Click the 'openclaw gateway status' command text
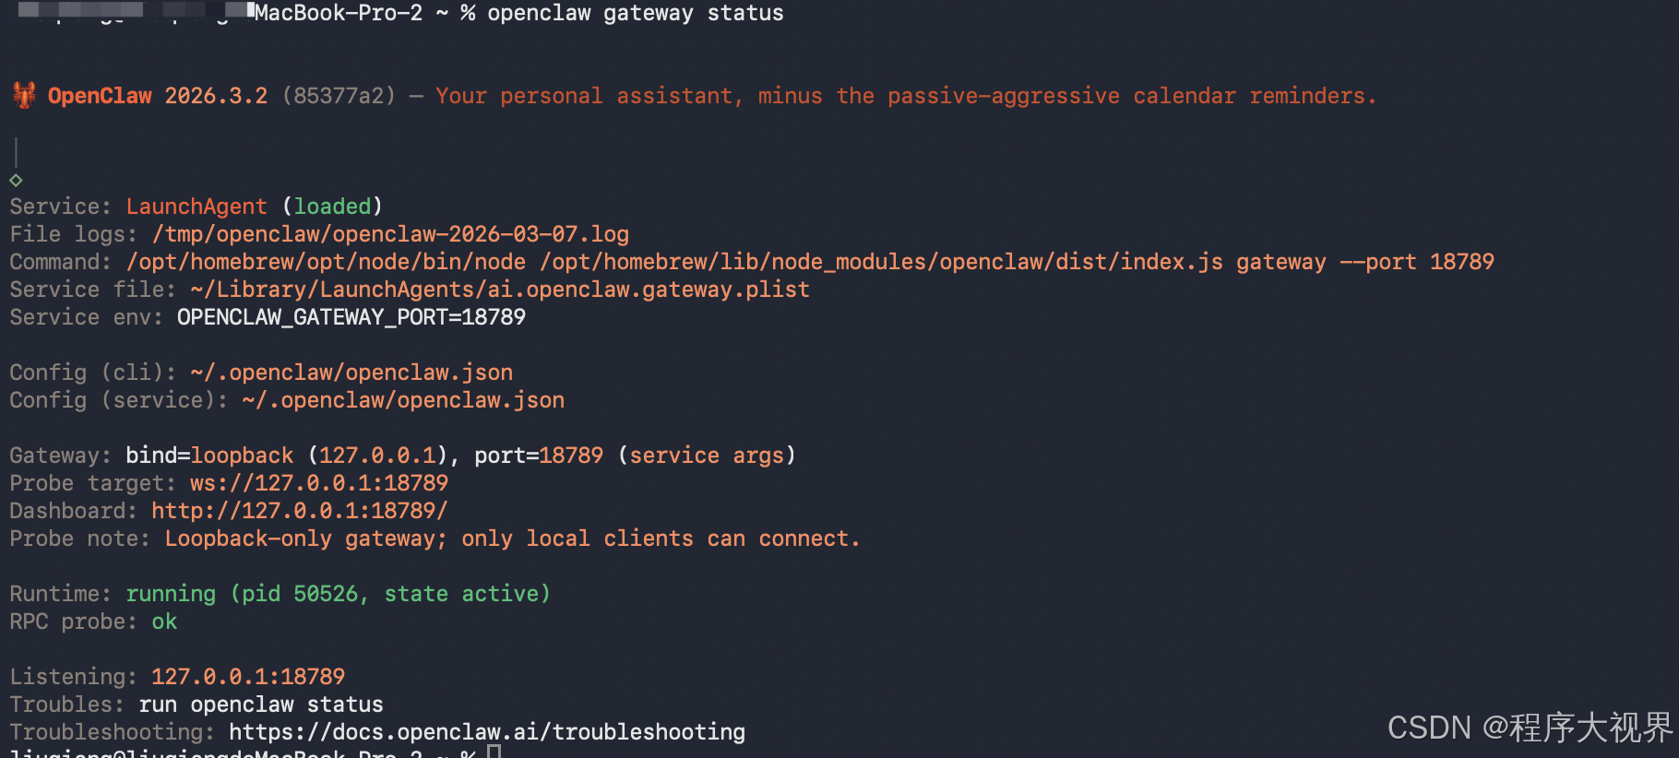Screen dimensions: 1679x758 click(x=636, y=13)
